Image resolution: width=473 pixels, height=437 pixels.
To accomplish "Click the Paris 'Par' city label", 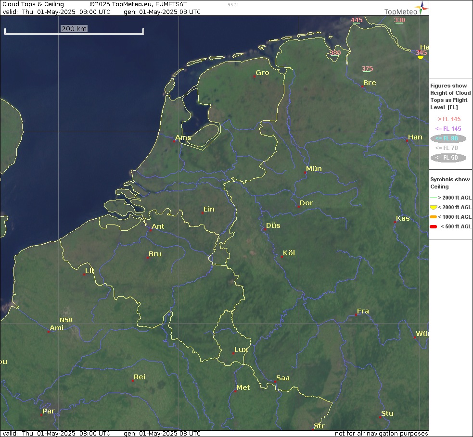I will tap(48, 411).
